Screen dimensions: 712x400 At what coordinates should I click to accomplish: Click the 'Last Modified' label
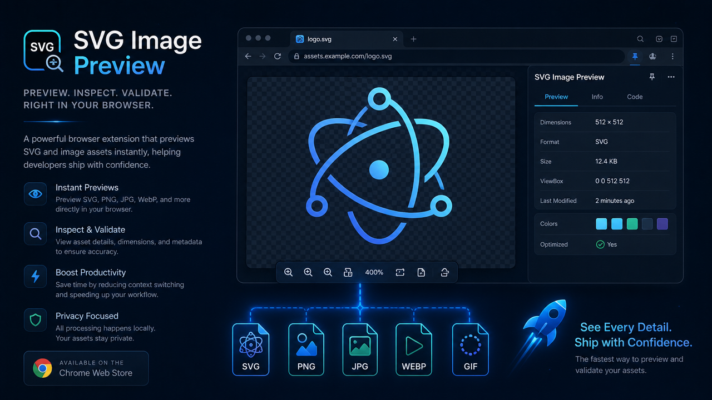(x=558, y=201)
